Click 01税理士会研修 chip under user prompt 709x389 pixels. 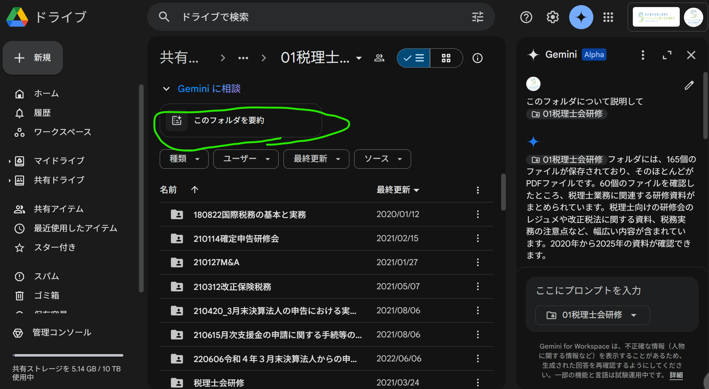tap(567, 114)
